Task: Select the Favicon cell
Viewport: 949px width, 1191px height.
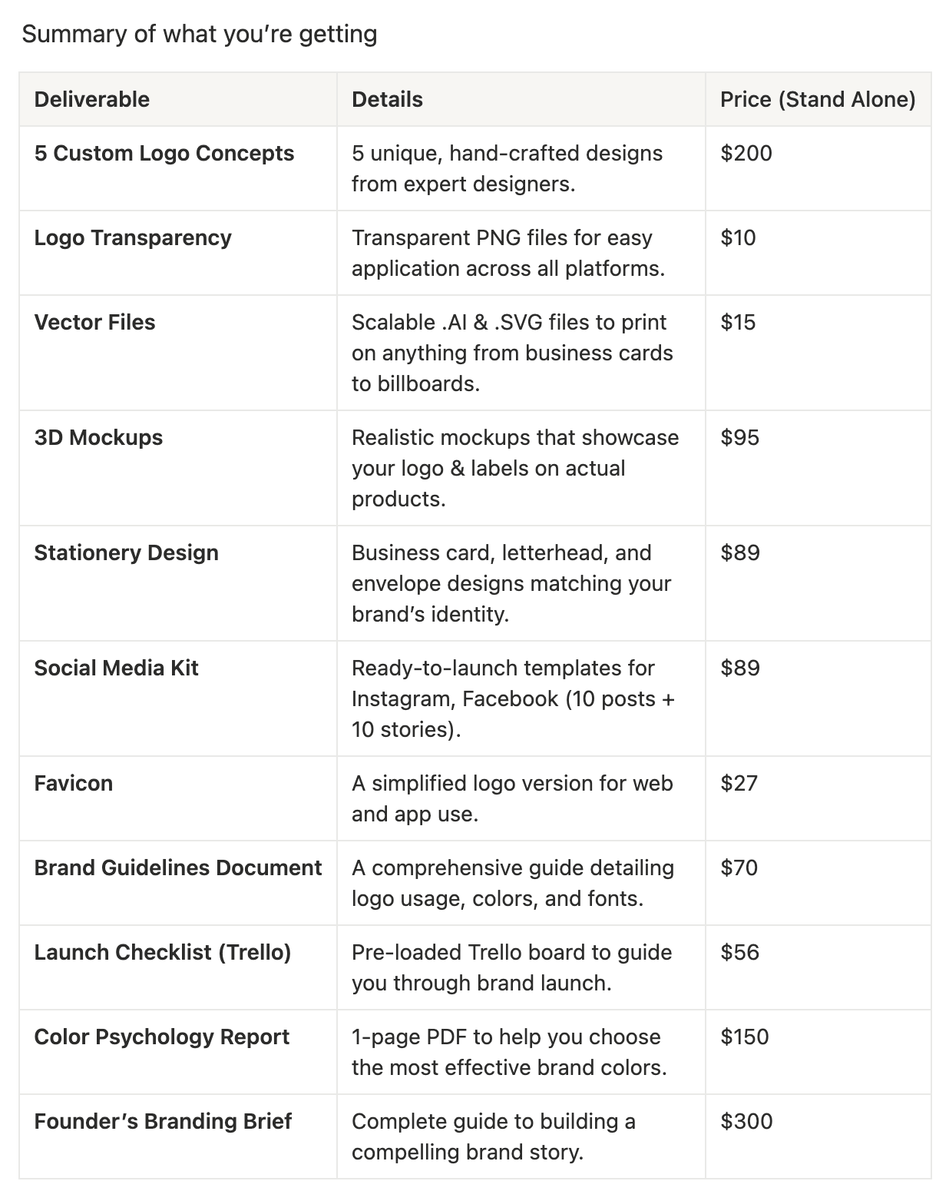Action: 74,784
